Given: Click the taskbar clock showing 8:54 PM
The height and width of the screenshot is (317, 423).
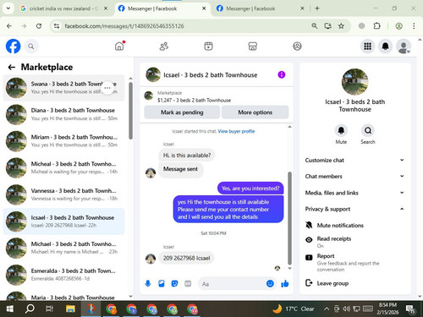Looking at the screenshot, I should point(387,309).
